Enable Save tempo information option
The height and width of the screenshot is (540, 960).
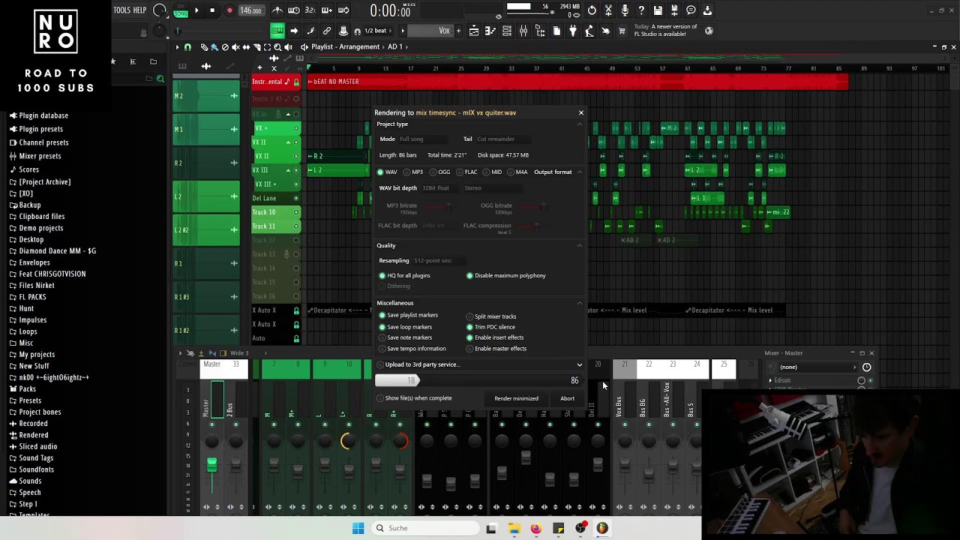click(412, 349)
